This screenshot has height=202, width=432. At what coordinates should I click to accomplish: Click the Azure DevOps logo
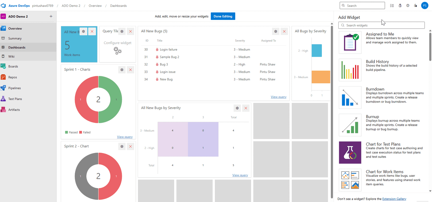coord(4,6)
